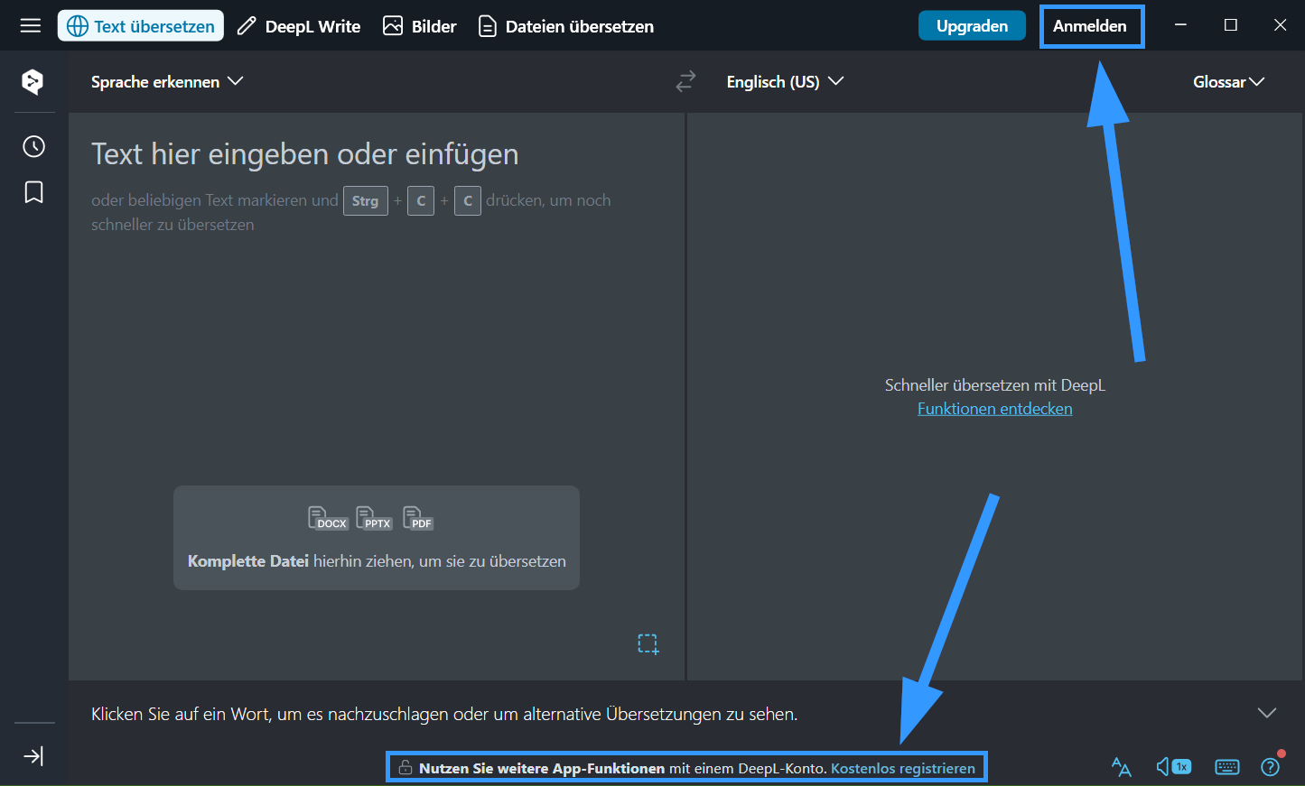Expand the word lookup panel chevron
The height and width of the screenshot is (786, 1305).
(x=1267, y=713)
